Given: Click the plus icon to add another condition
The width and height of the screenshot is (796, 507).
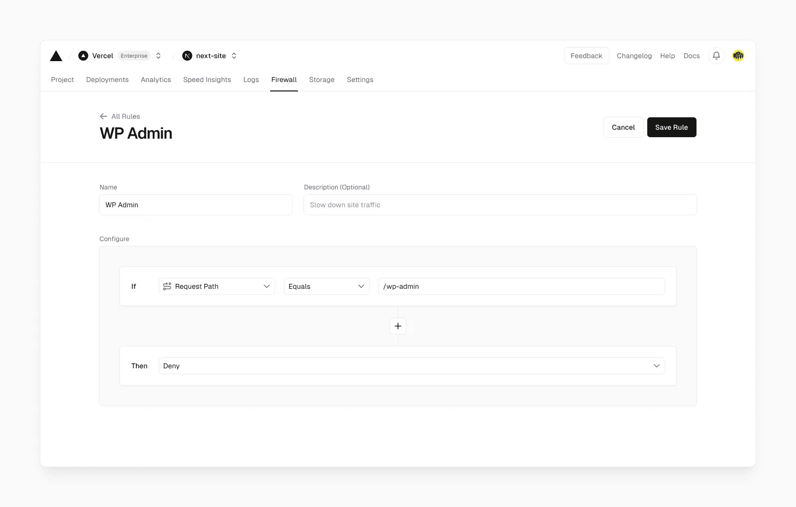Looking at the screenshot, I should tap(398, 326).
